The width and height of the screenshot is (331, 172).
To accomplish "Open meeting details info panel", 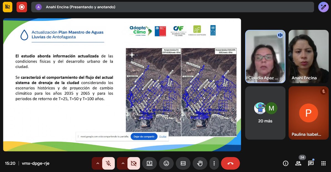I will (x=285, y=163).
